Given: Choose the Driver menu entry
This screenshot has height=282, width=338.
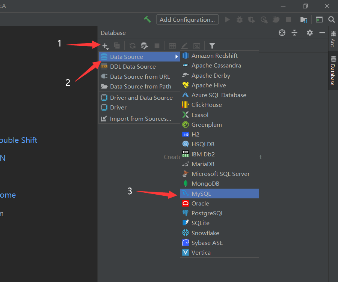Looking at the screenshot, I should (x=139, y=107).
